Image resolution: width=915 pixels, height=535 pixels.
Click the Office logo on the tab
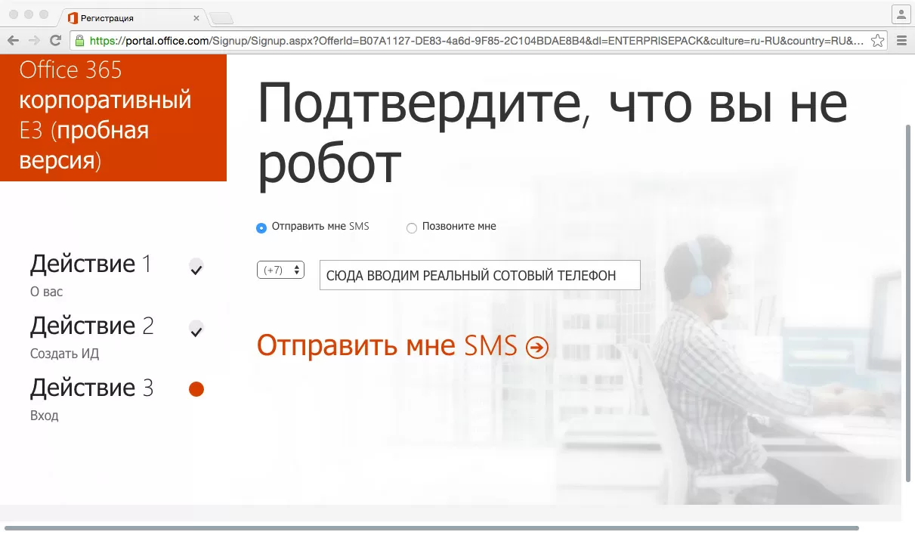[73, 17]
